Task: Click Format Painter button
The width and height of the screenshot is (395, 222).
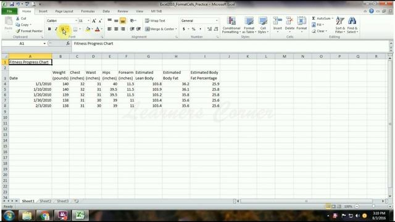Action: point(29,31)
